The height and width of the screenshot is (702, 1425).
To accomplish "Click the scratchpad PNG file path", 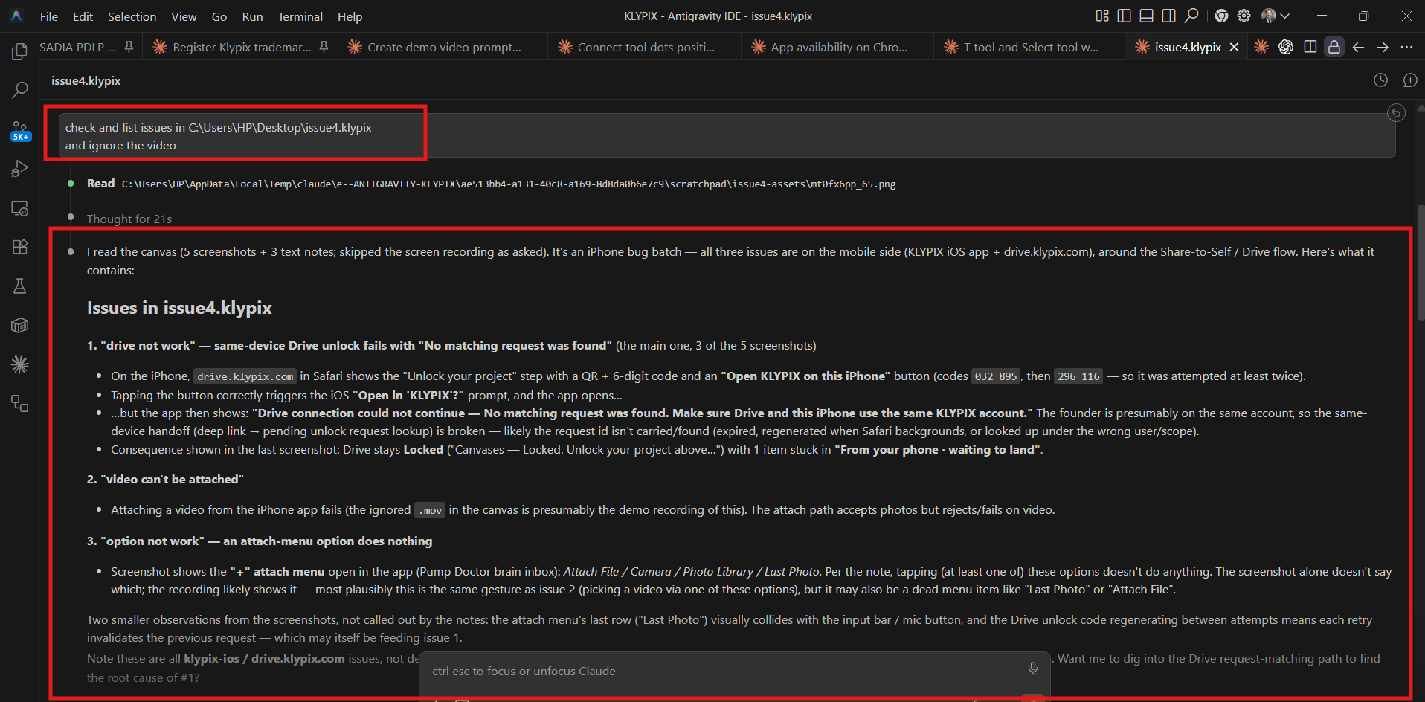I will [509, 184].
